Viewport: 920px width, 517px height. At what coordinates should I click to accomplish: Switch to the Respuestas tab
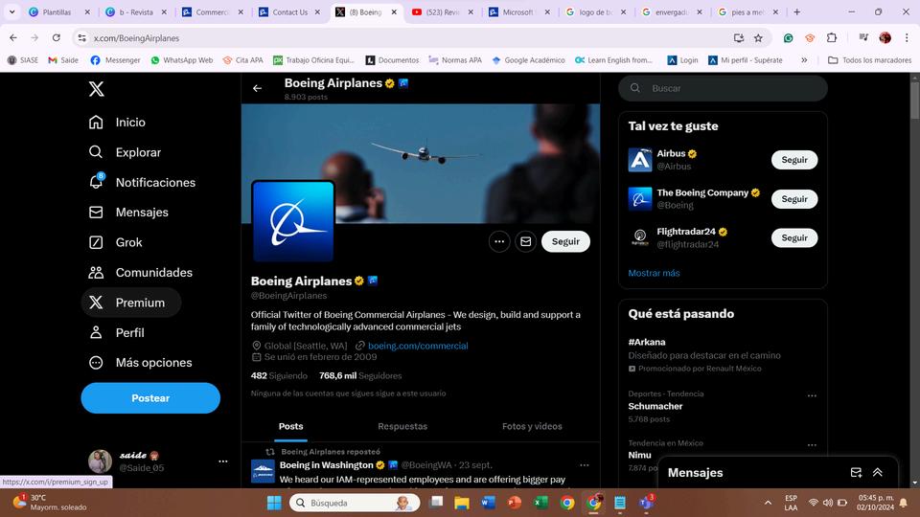[402, 426]
